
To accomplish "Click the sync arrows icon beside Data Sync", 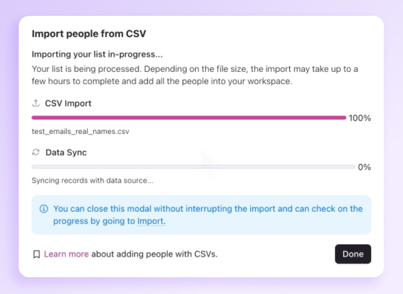I will click(x=36, y=152).
